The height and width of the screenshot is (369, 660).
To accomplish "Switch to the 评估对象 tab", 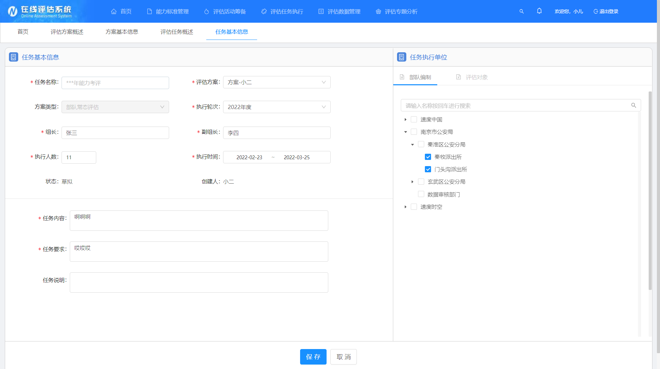I will tap(472, 77).
